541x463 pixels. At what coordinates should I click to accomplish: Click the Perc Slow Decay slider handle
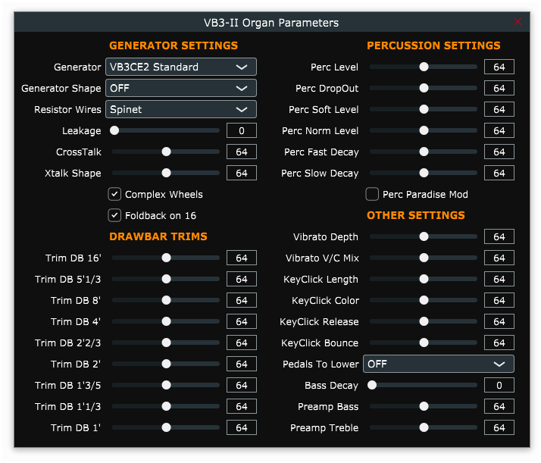coord(424,174)
